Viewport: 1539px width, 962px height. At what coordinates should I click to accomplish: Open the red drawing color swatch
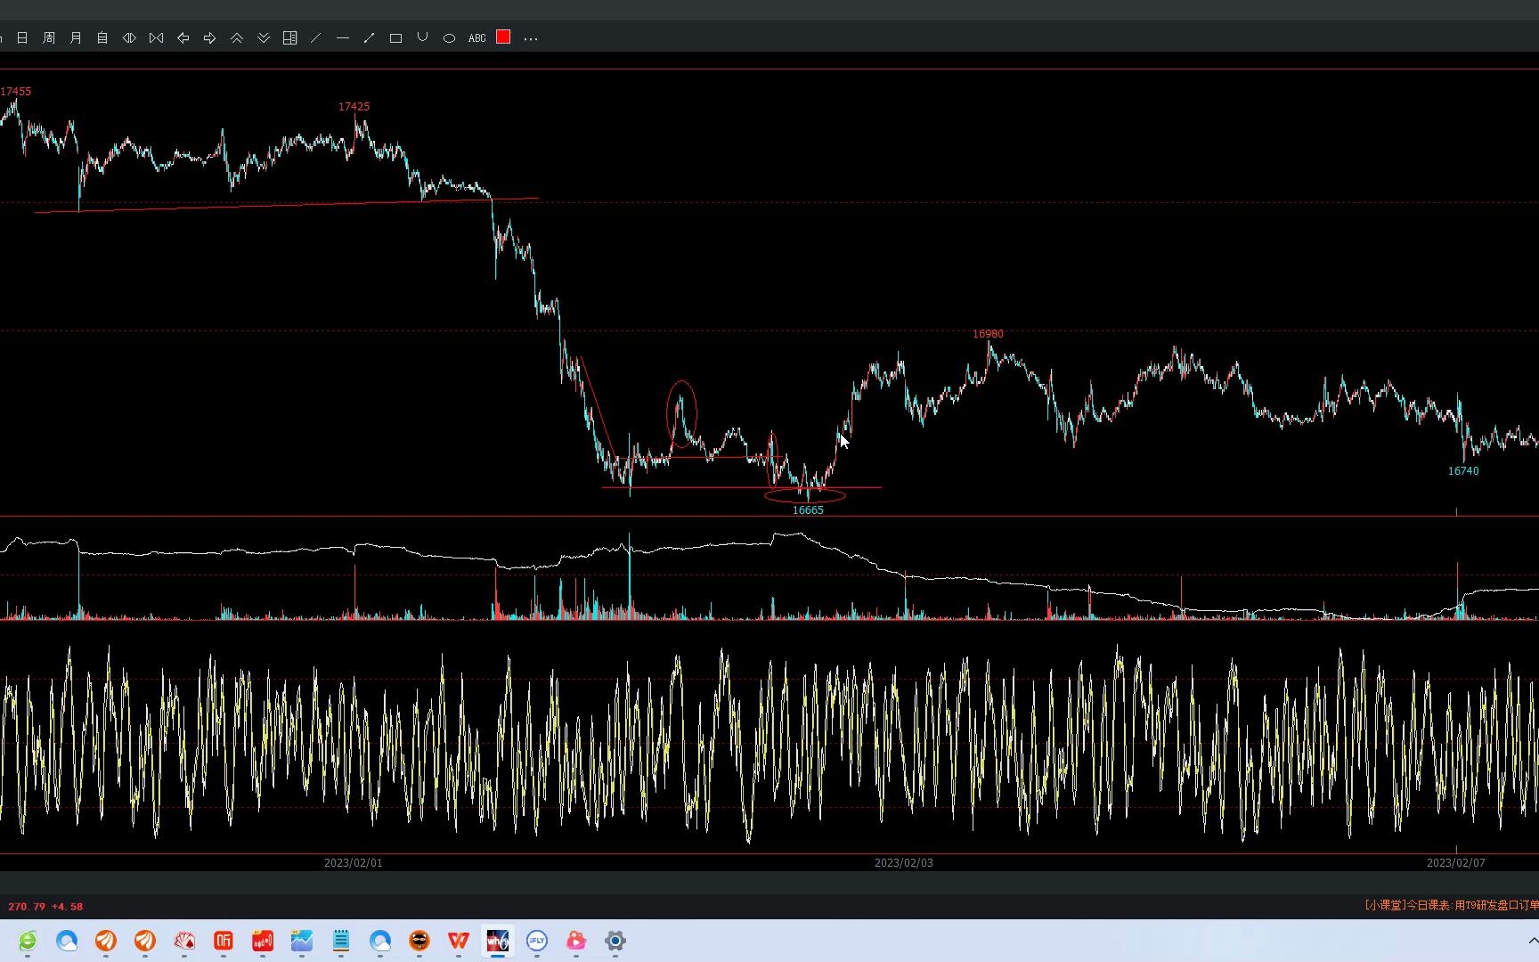[503, 37]
